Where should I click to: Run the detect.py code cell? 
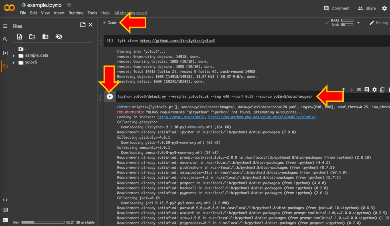click(x=109, y=96)
